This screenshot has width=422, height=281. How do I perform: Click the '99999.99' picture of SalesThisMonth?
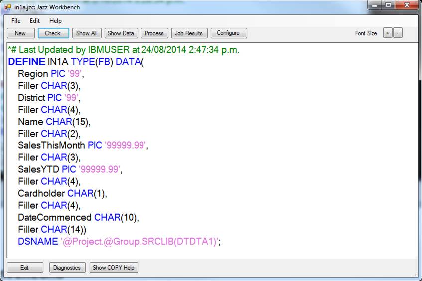(125, 145)
